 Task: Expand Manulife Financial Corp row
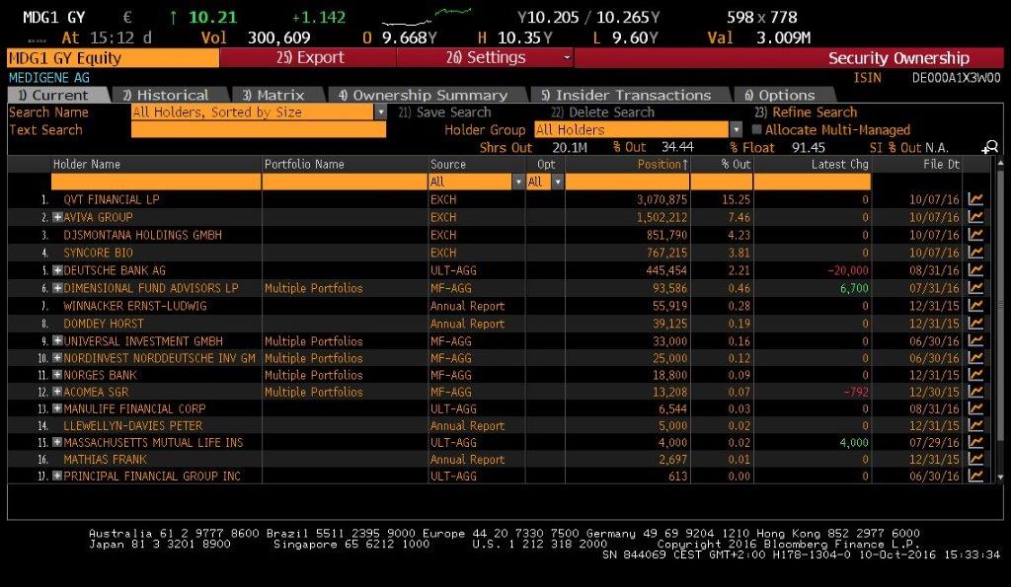pos(57,408)
